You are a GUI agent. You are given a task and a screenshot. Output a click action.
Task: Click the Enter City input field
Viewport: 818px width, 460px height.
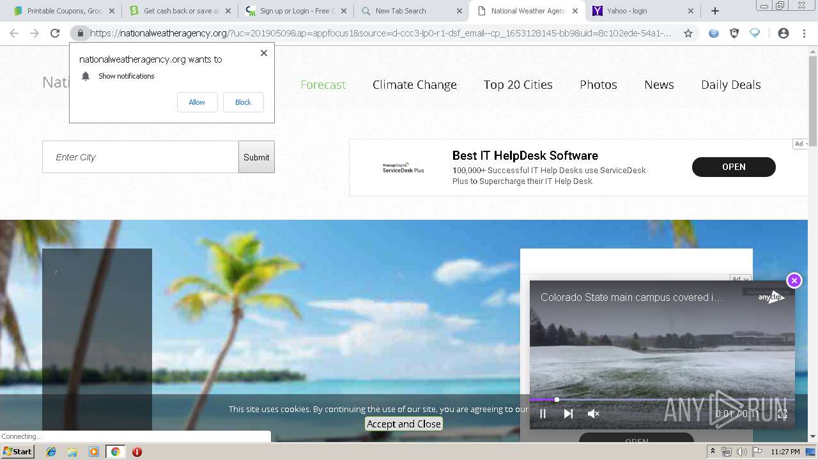[x=141, y=157]
